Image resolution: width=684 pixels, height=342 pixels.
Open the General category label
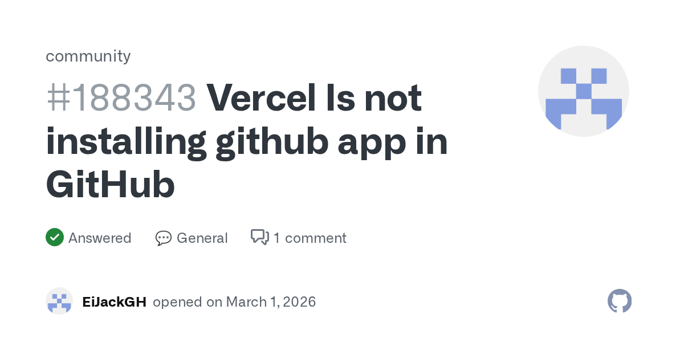click(x=202, y=238)
